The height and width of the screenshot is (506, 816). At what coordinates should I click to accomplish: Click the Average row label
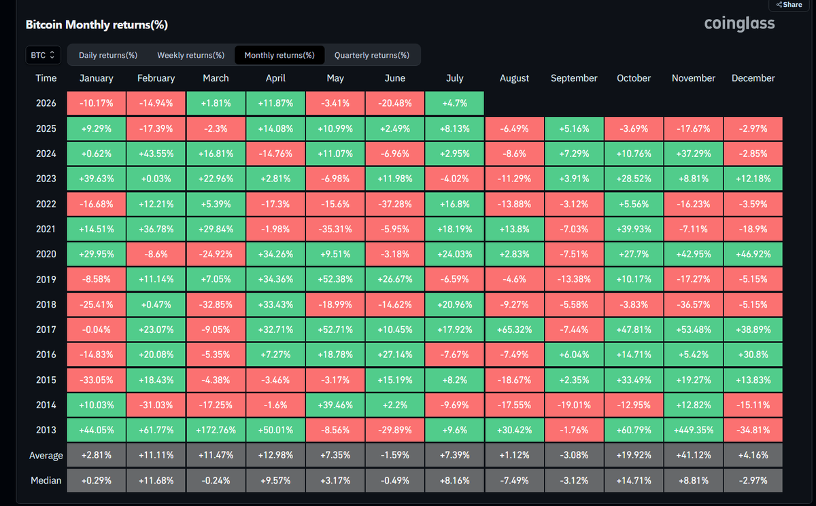pos(46,456)
